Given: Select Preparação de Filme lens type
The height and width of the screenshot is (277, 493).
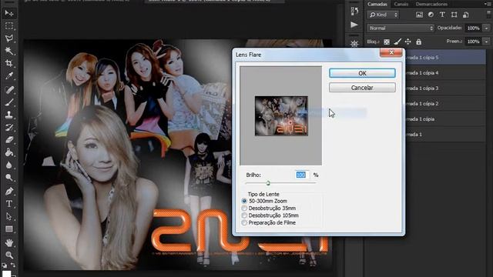Looking at the screenshot, I should 244,222.
